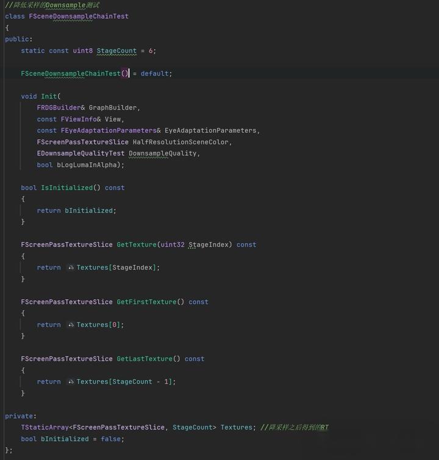Click the IsInitialized method name
This screenshot has width=439, height=460.
pos(66,188)
